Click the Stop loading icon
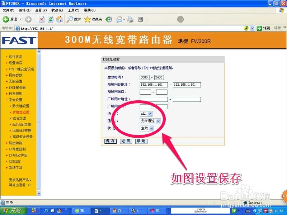This screenshot has width=287, height=215. pyautogui.click(x=42, y=19)
